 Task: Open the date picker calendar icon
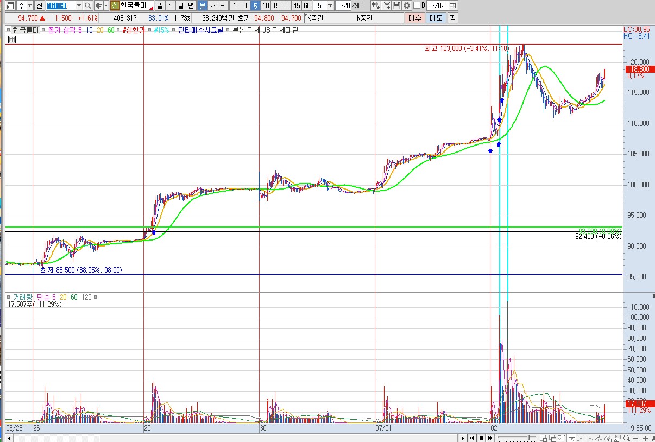(x=452, y=5)
